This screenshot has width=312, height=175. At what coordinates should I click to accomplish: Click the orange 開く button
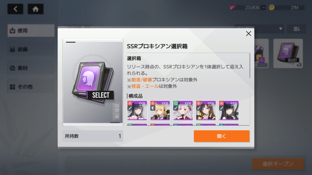(222, 136)
